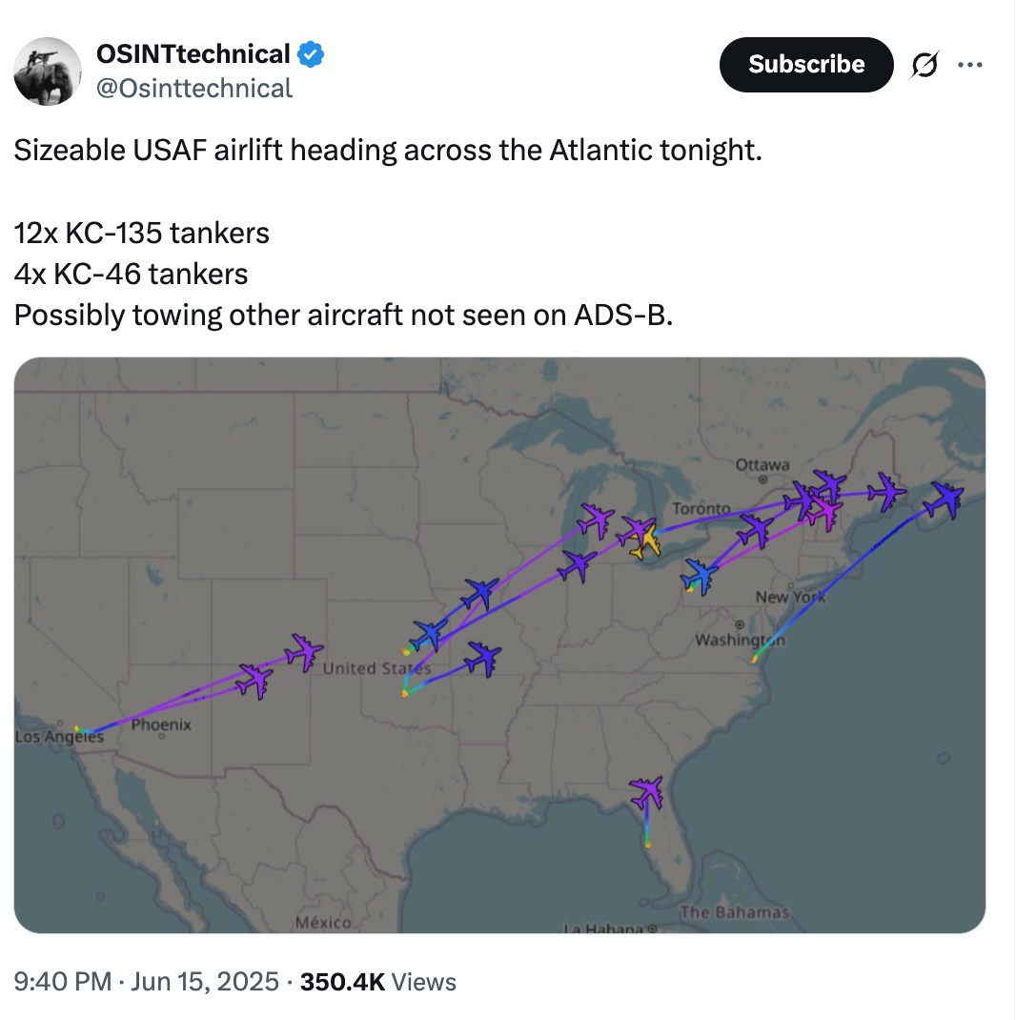Viewport: 1016px width, 1020px height.
Task: Click the 350.4K Views count
Action: tap(378, 982)
